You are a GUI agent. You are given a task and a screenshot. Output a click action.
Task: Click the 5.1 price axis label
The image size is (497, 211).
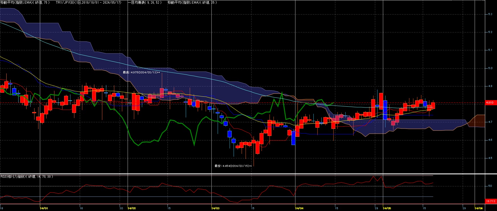[490, 50]
